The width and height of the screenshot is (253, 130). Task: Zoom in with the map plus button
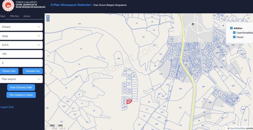[x=48, y=16]
